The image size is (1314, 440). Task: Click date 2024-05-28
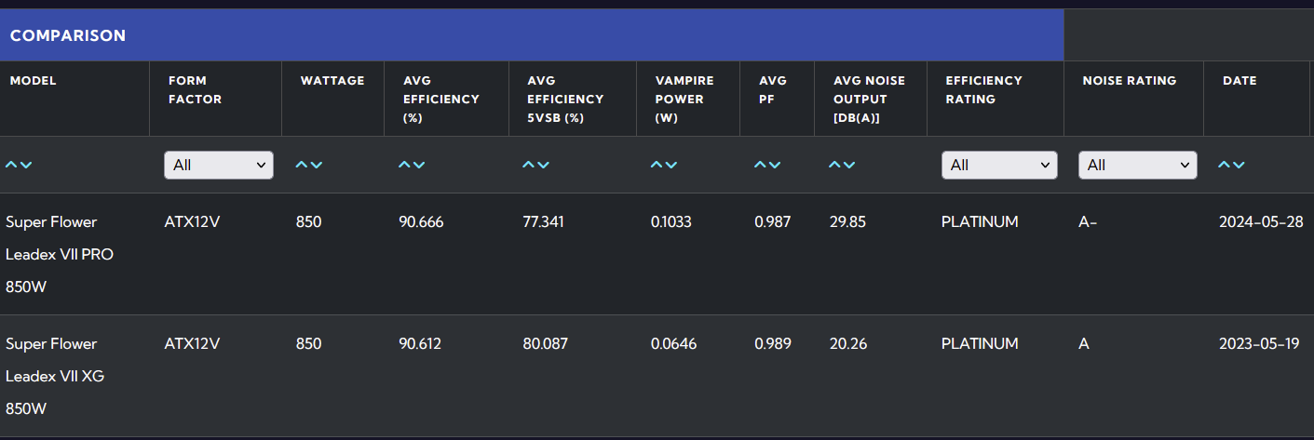(x=1261, y=221)
